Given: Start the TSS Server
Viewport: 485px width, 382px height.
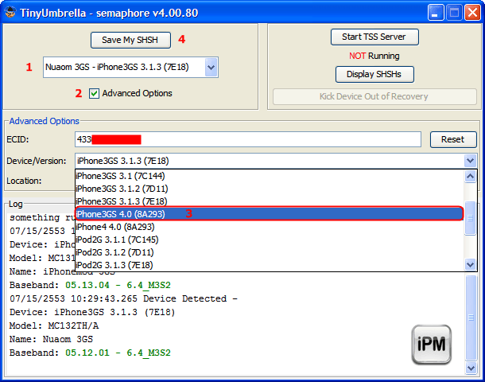Looking at the screenshot, I should tap(374, 37).
